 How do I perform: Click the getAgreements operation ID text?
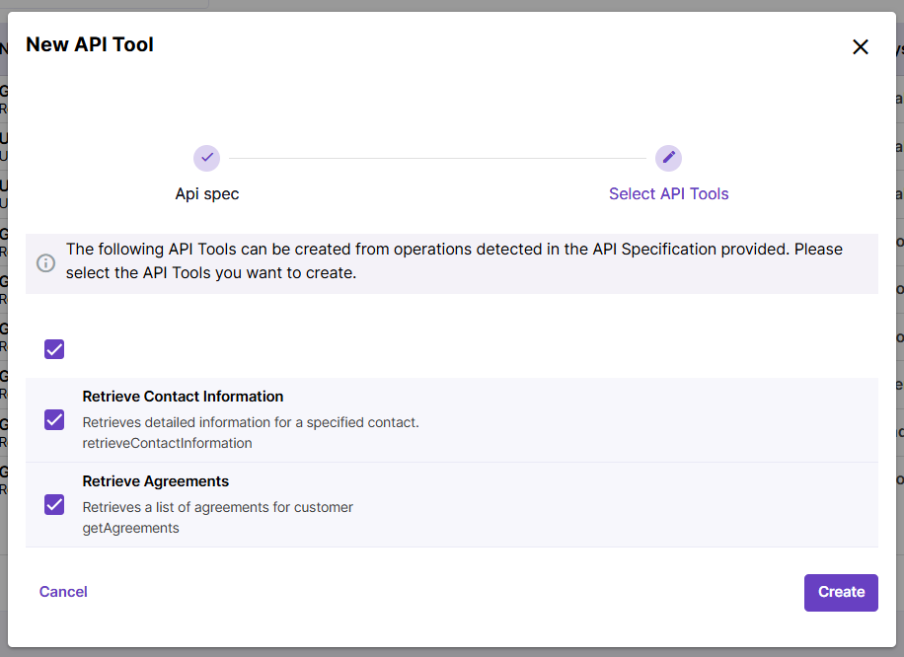point(130,529)
